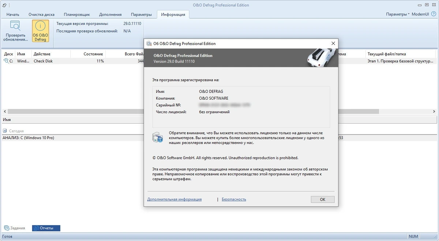Click the car image in the dialog header

tap(321, 58)
